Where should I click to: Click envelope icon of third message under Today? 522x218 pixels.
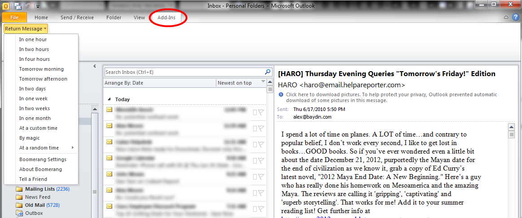coord(109,142)
